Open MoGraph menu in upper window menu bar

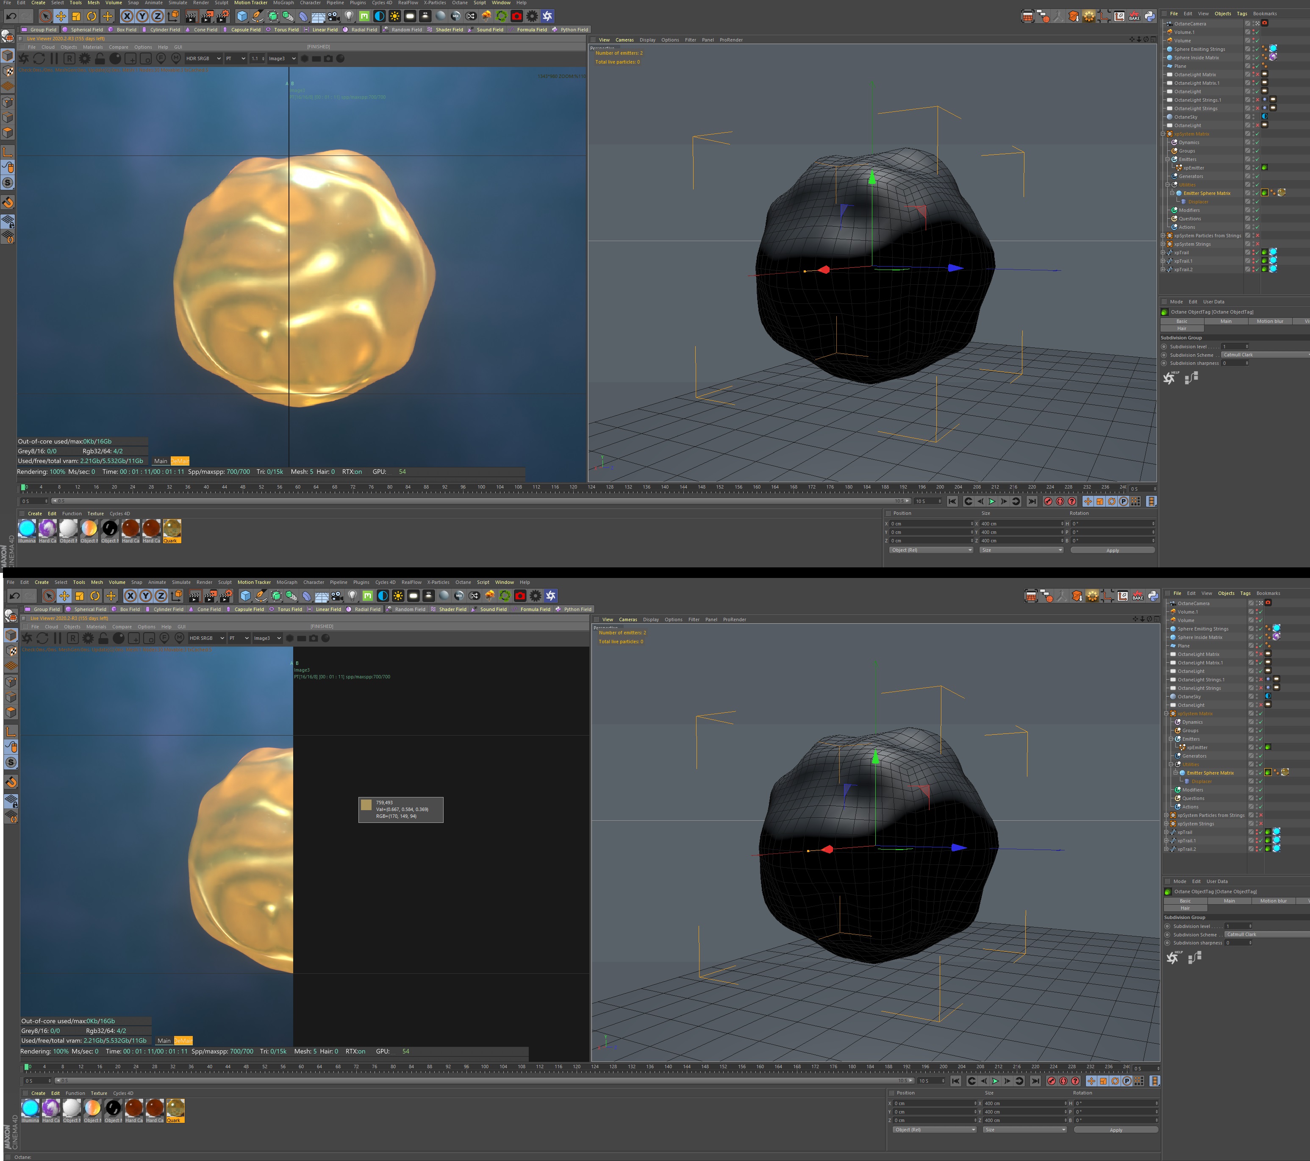point(283,3)
